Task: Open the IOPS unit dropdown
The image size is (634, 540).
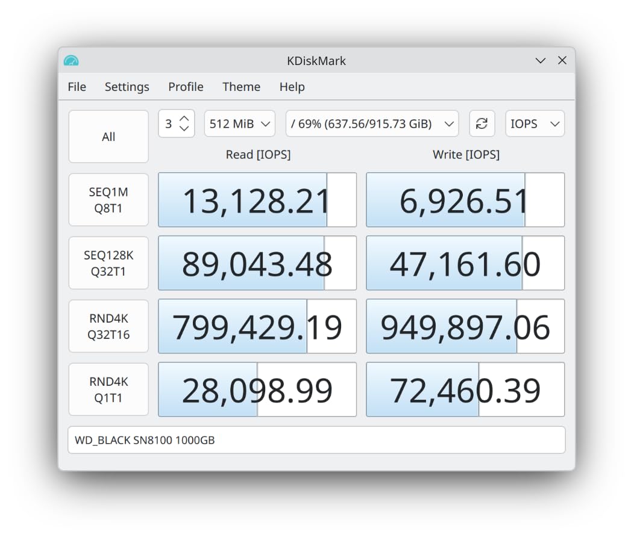Action: 535,123
